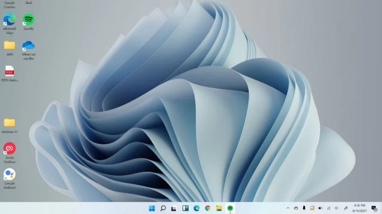
Task: Select the 'windows 11' folder on the desktop
Action: tap(10, 122)
